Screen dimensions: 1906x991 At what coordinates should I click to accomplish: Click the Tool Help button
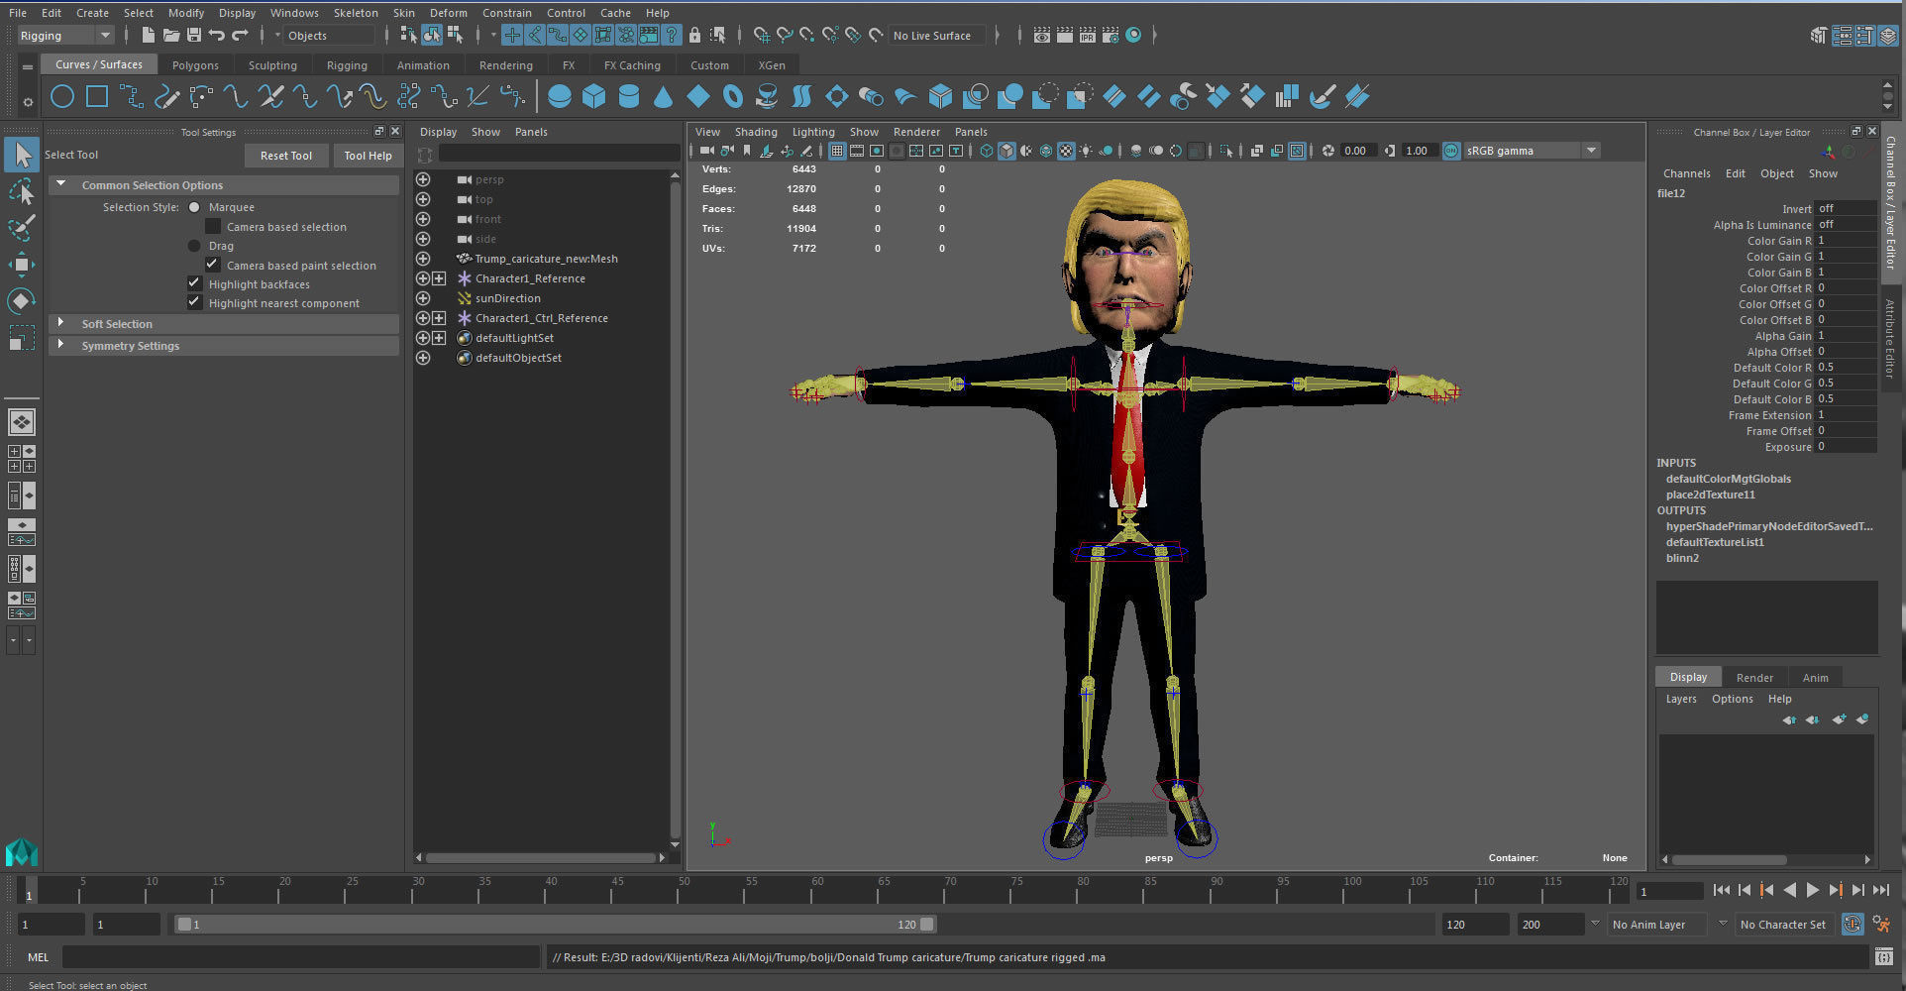coord(368,156)
